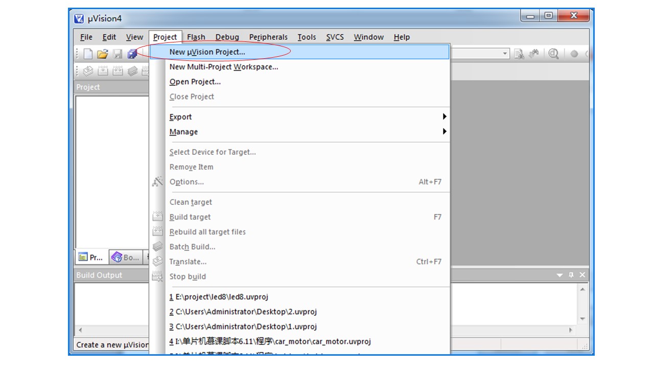Click the New file toolbar icon

[x=88, y=54]
